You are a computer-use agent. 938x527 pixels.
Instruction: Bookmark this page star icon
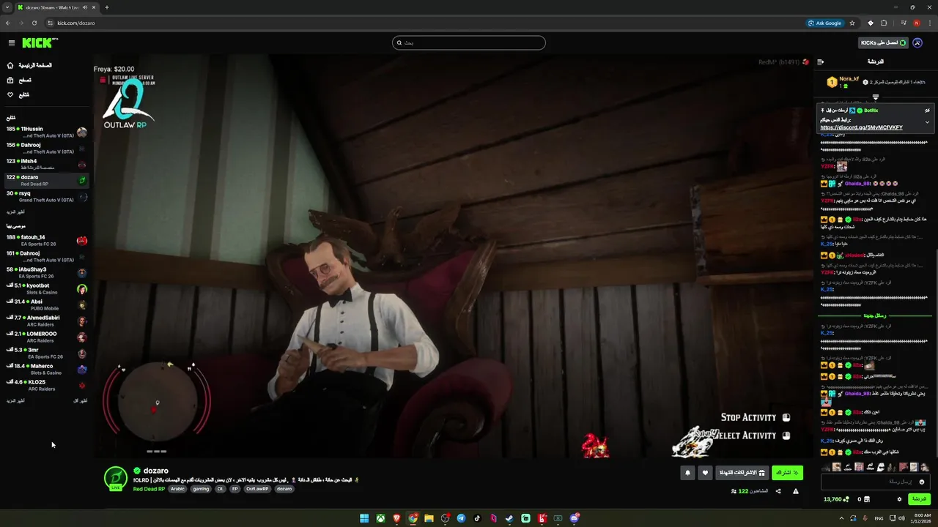pyautogui.click(x=852, y=23)
